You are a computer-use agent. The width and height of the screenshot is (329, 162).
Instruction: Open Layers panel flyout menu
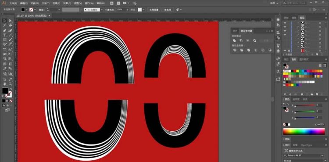[x=326, y=18]
